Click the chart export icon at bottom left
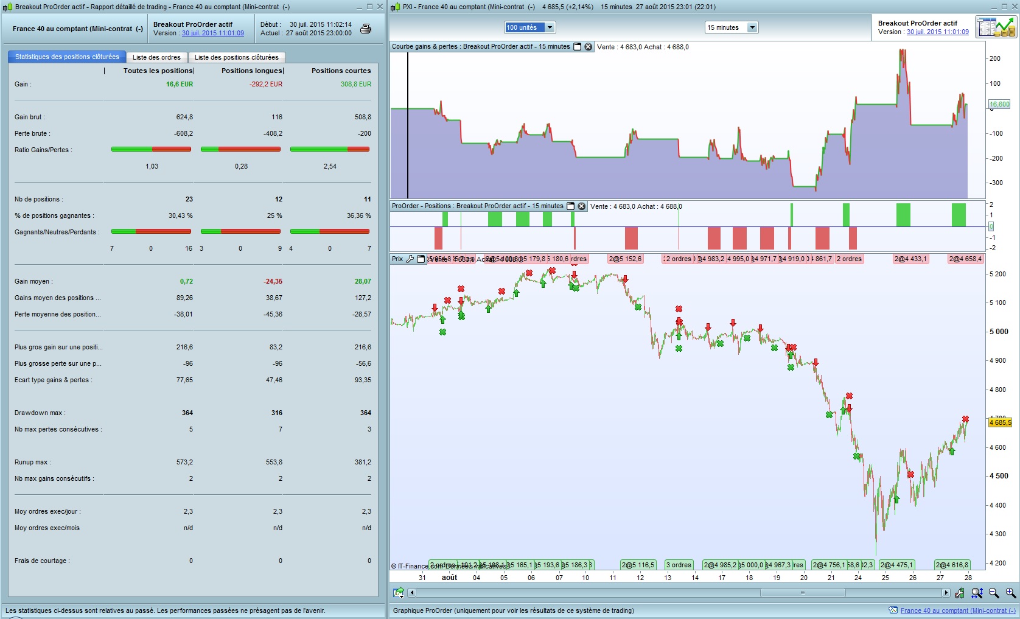The width and height of the screenshot is (1020, 619). point(399,593)
